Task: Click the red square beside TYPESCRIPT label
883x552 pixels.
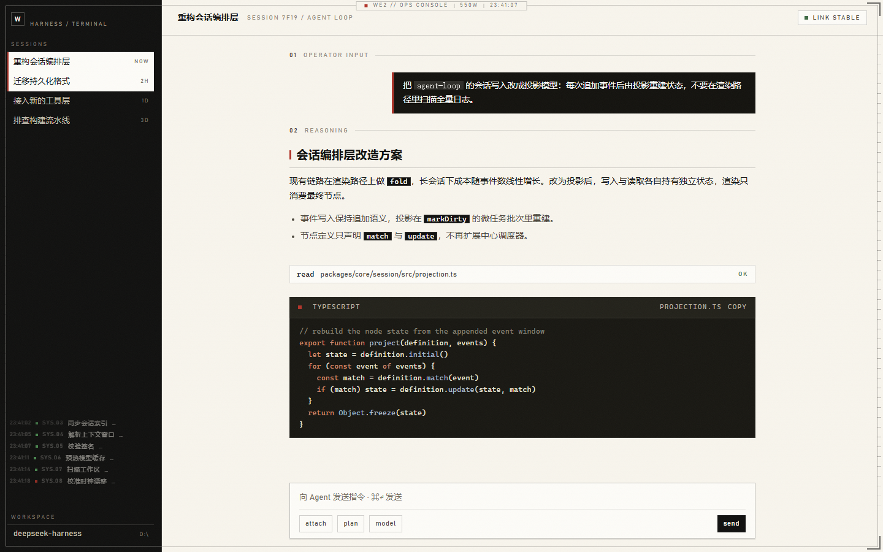Action: pyautogui.click(x=300, y=307)
